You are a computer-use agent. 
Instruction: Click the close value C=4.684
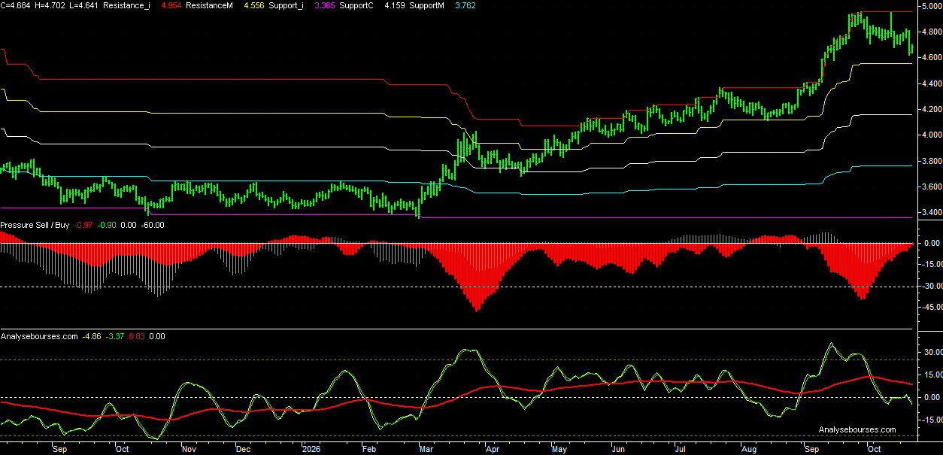click(x=14, y=5)
